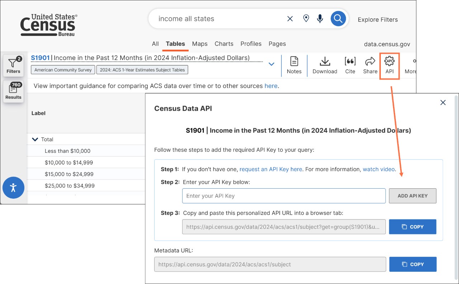Select the '$10,000 to $14,999' row

(x=86, y=162)
